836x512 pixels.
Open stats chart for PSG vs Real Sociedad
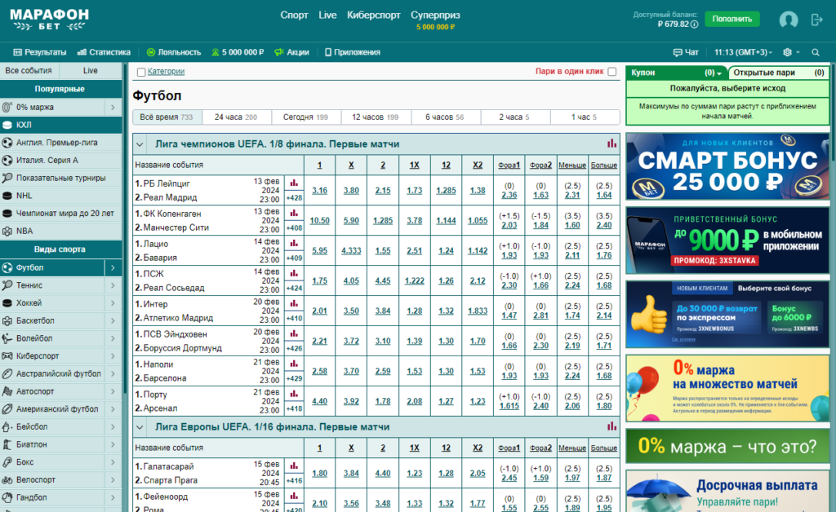[x=294, y=274]
